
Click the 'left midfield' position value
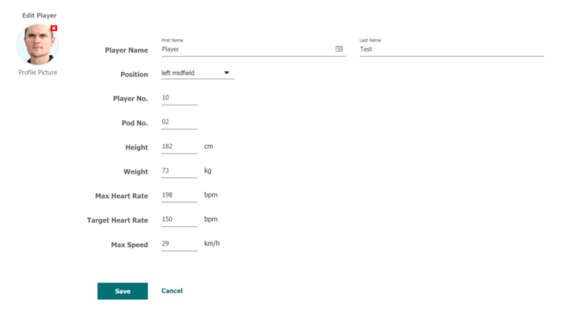[x=178, y=73]
